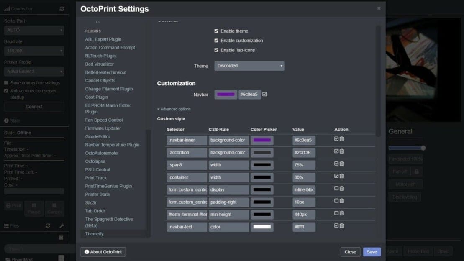Open Navbar Temperature Plugin settings
The height and width of the screenshot is (261, 464).
[x=112, y=145]
